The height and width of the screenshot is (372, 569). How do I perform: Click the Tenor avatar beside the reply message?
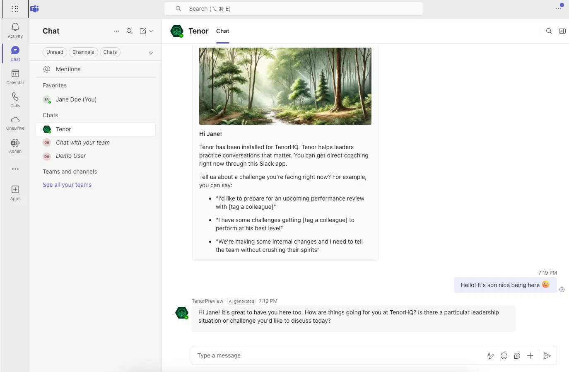(182, 313)
